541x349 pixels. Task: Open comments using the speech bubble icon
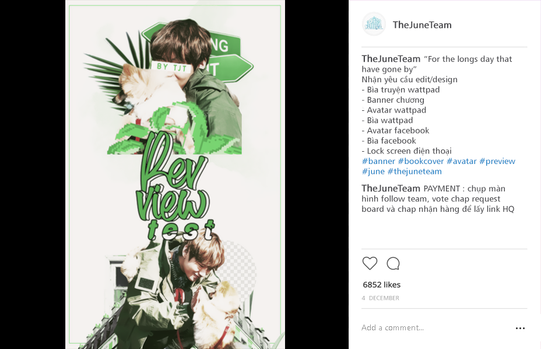pos(393,263)
